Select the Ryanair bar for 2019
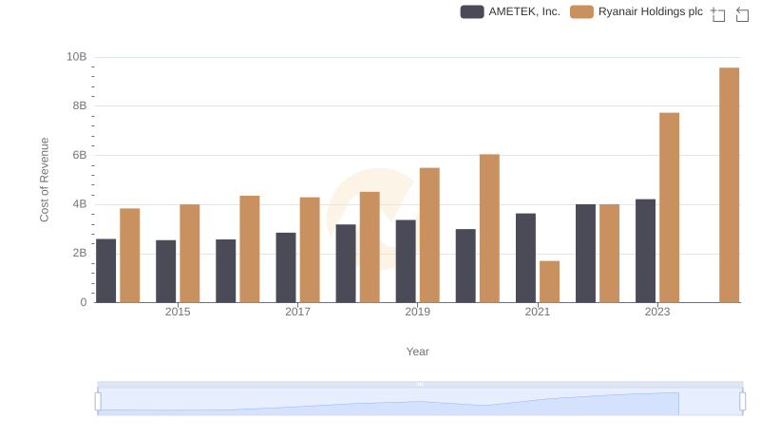The height and width of the screenshot is (438, 760). pos(429,235)
